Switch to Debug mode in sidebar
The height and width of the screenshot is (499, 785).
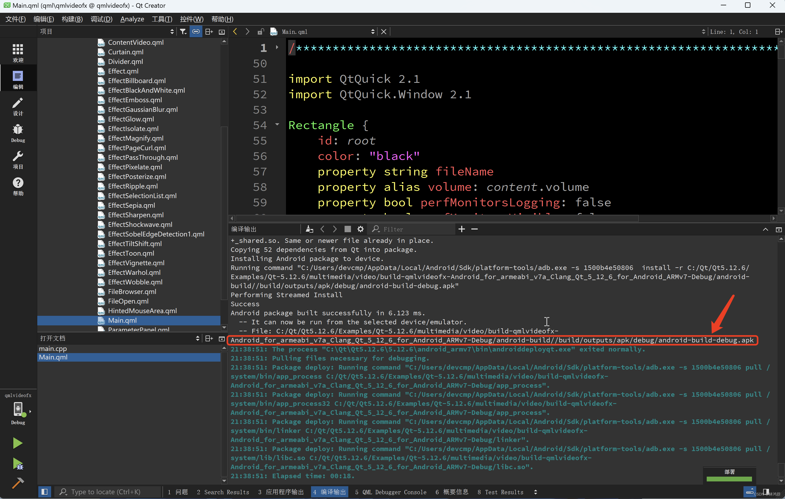point(18,133)
